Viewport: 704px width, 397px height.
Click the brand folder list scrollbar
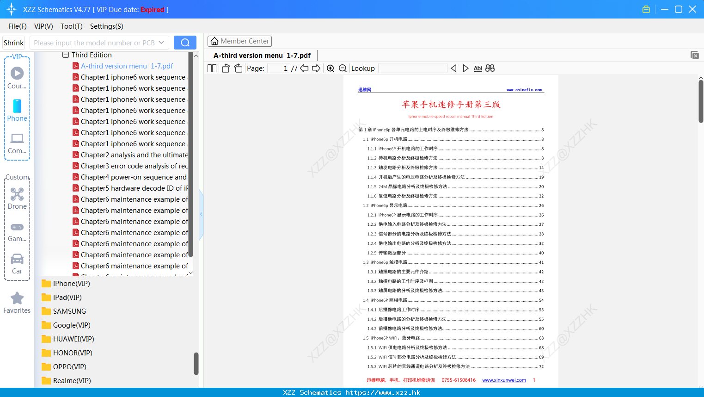196,364
